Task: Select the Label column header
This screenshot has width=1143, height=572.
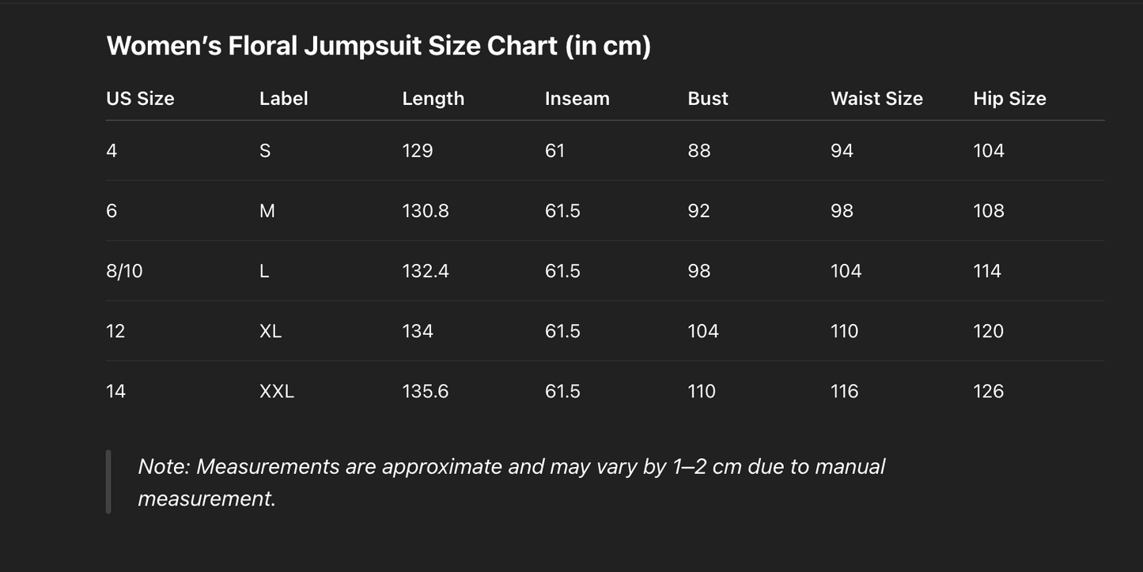Action: tap(283, 99)
